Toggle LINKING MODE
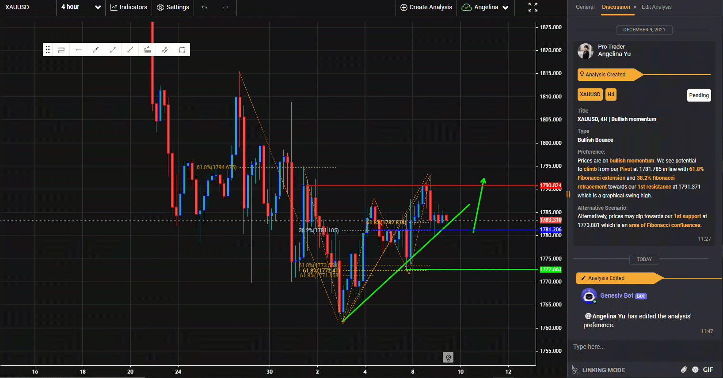723x378 pixels. pos(598,370)
